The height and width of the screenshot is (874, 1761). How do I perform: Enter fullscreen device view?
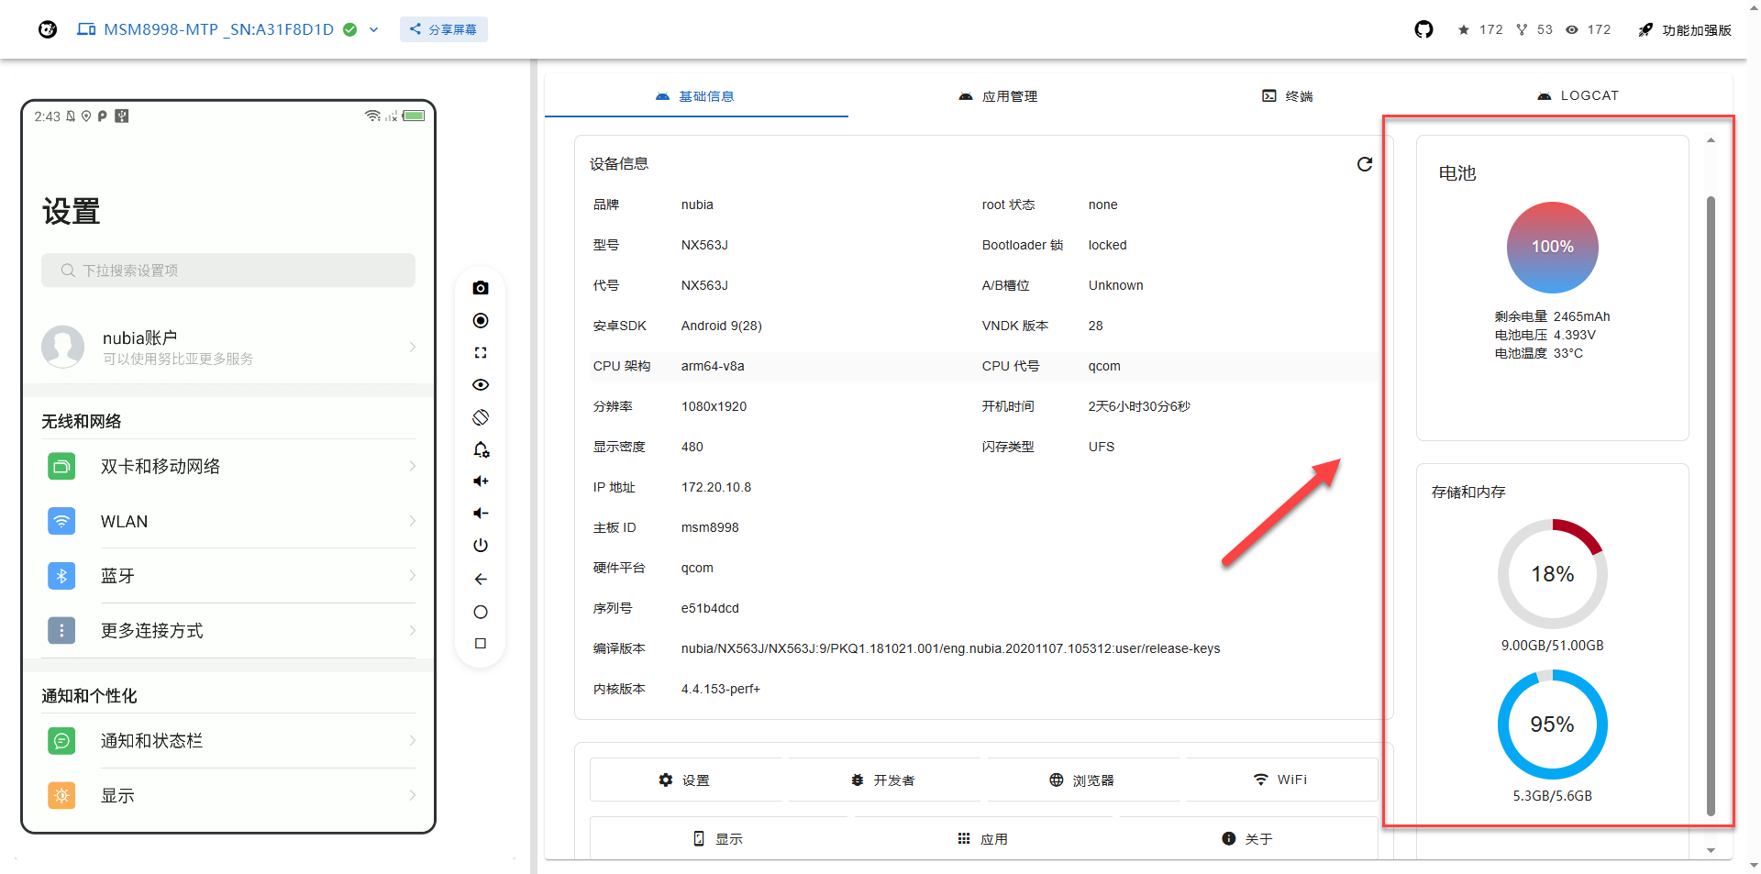pos(481,353)
